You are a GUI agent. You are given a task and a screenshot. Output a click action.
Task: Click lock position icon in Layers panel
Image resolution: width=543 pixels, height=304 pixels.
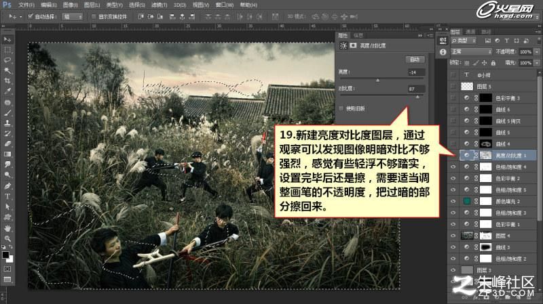click(484, 63)
